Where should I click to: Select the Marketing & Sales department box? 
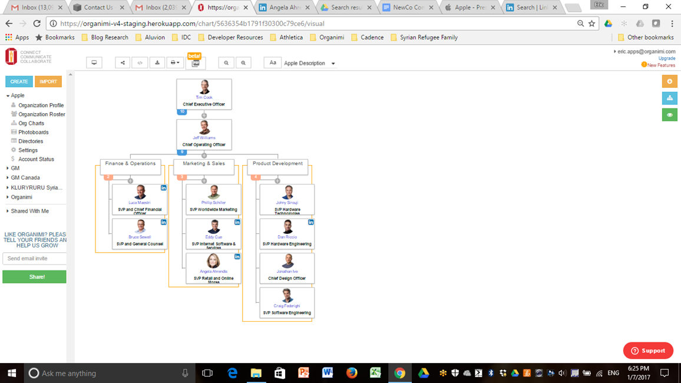[x=204, y=167]
